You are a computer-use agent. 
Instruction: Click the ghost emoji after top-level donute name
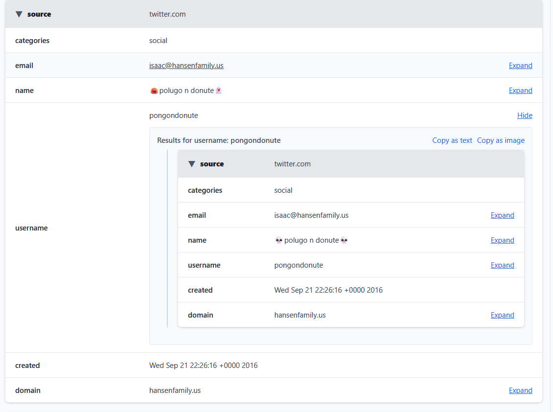click(219, 91)
